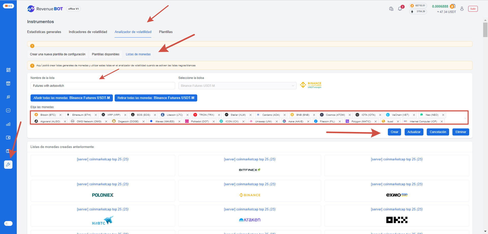Open the support chat icon
The width and height of the screenshot is (488, 234).
(391, 9)
